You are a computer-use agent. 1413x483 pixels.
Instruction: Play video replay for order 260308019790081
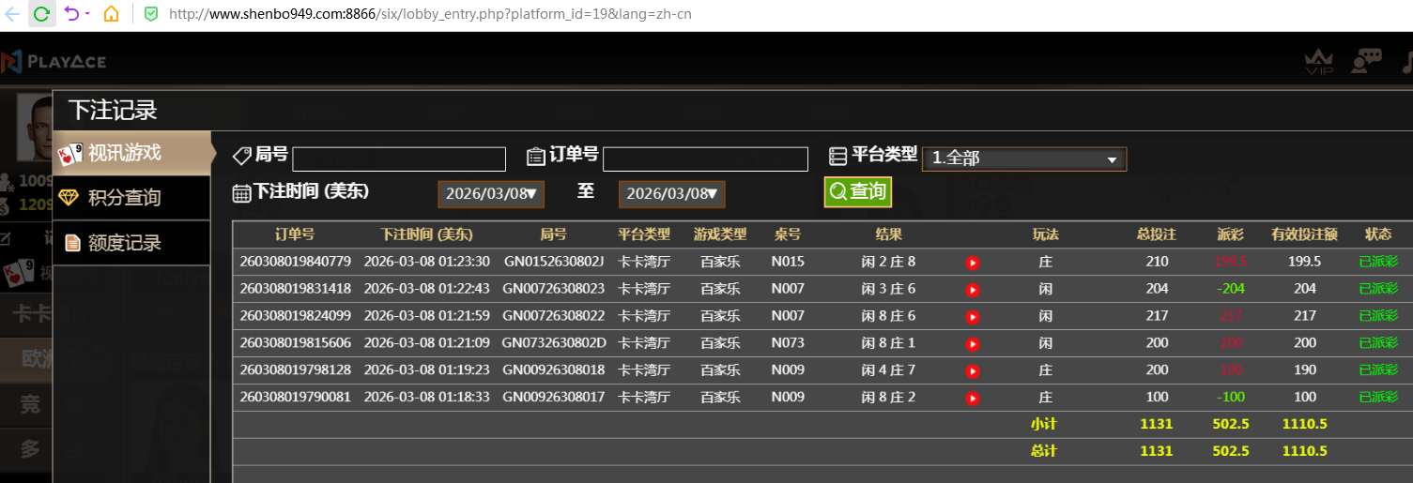tap(973, 399)
